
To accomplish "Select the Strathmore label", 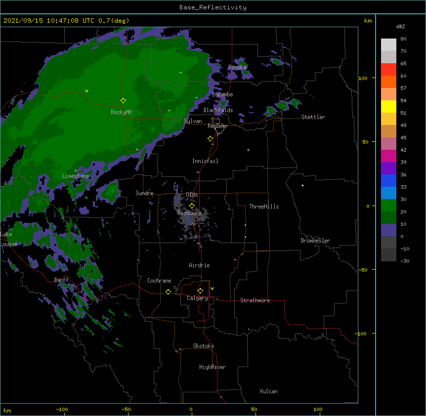I will click(x=255, y=300).
